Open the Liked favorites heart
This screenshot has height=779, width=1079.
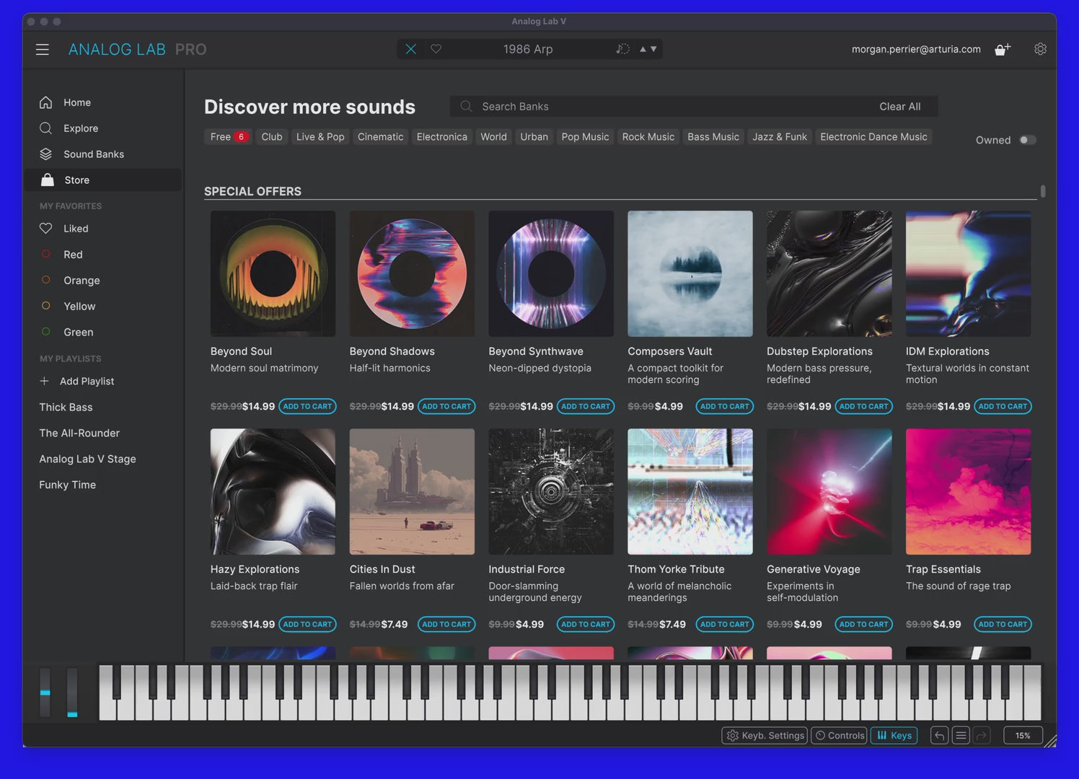coord(45,229)
